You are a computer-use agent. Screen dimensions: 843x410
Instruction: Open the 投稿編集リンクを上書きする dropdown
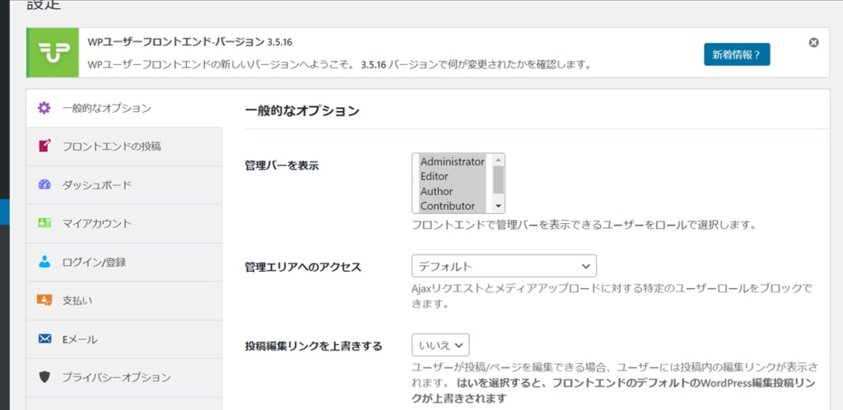click(x=440, y=345)
